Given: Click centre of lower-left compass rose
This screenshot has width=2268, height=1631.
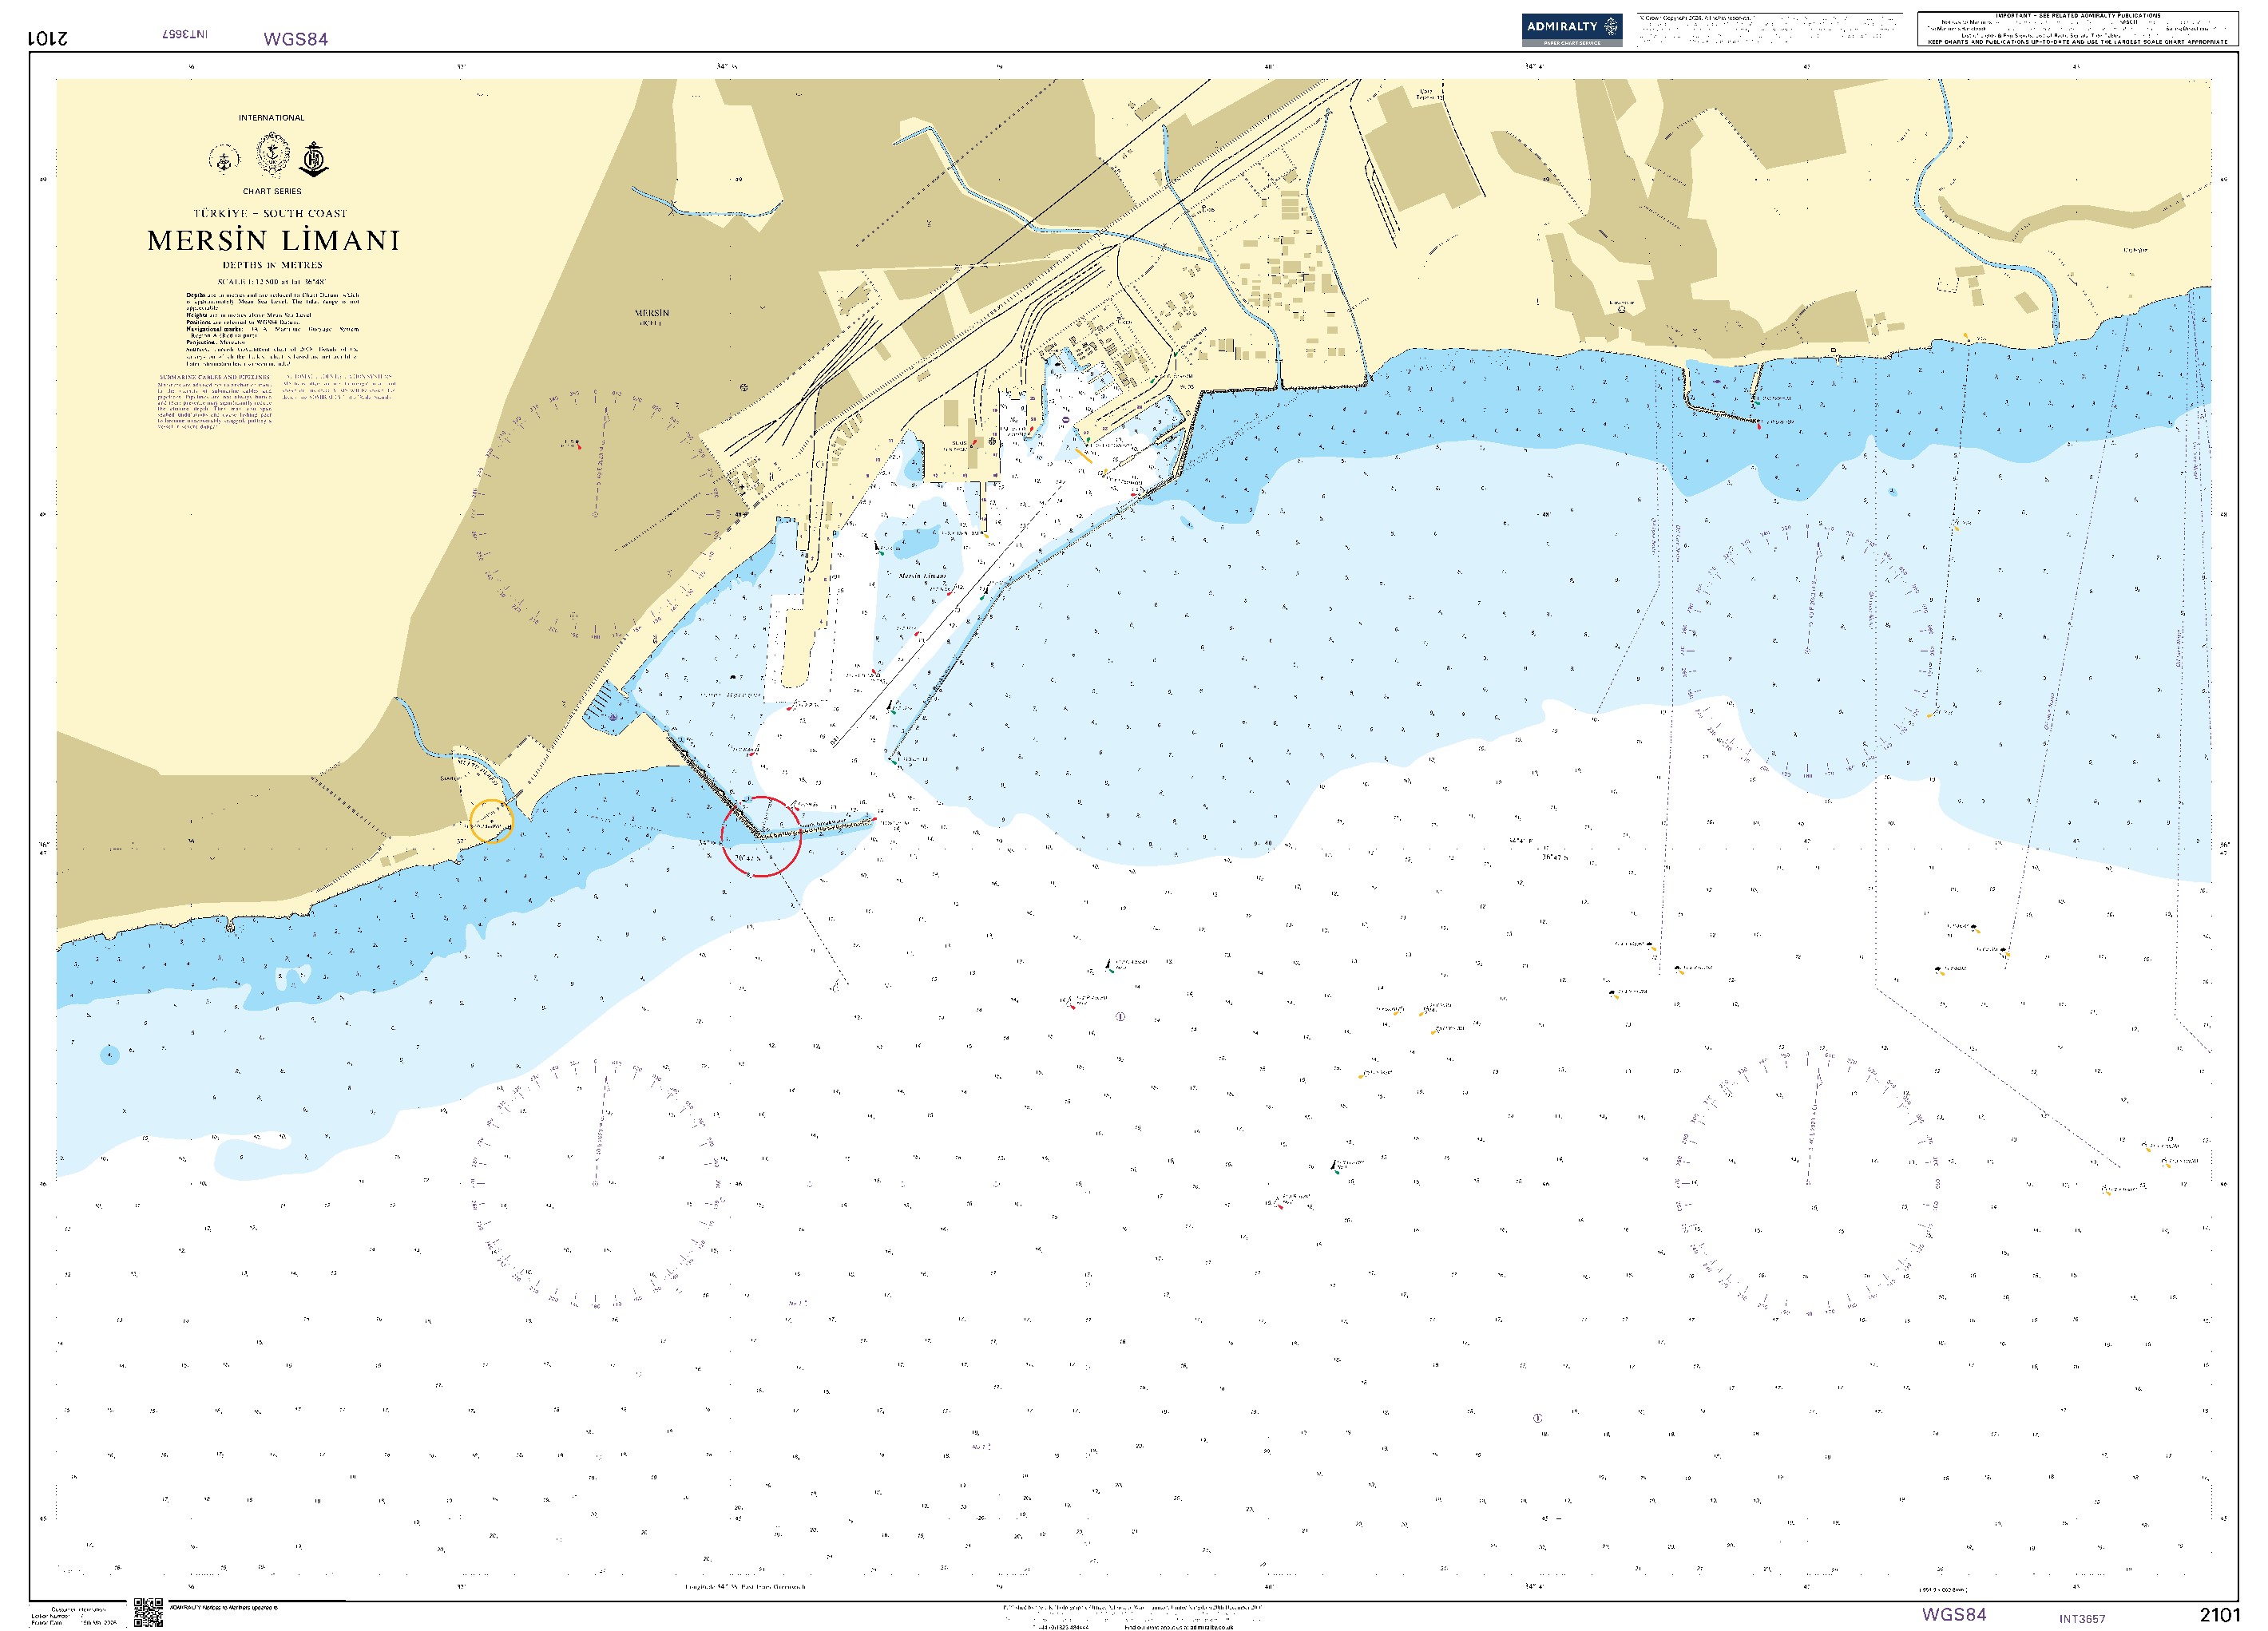Looking at the screenshot, I should tap(597, 1184).
